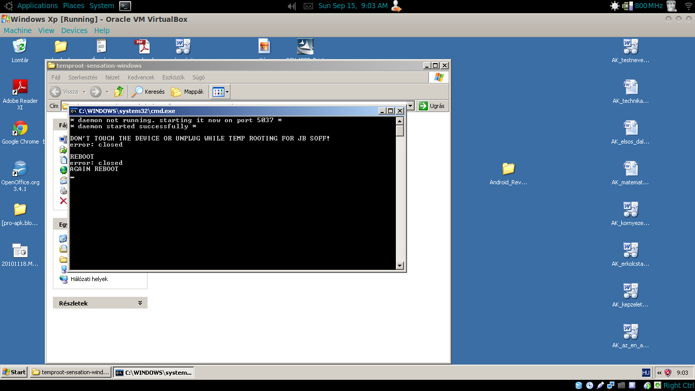Expand hidden tray icons chevron in taskbar
This screenshot has height=391, width=695.
point(659,372)
